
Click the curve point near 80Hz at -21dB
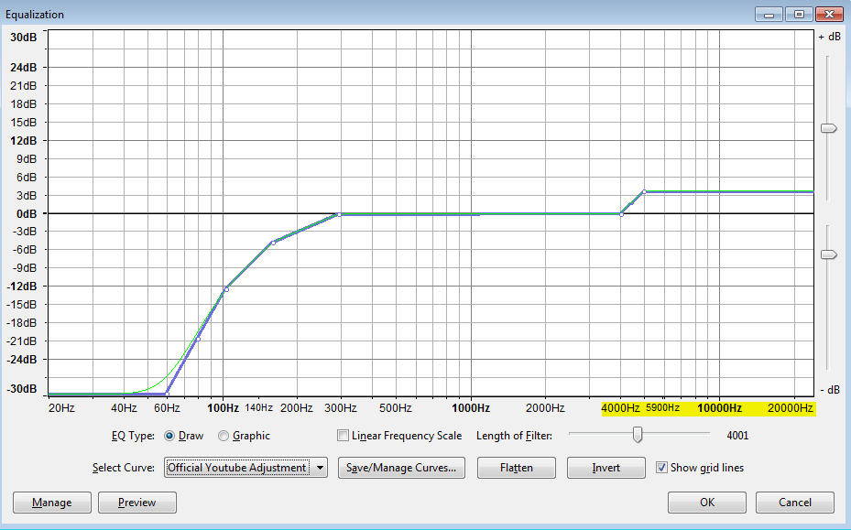click(198, 339)
